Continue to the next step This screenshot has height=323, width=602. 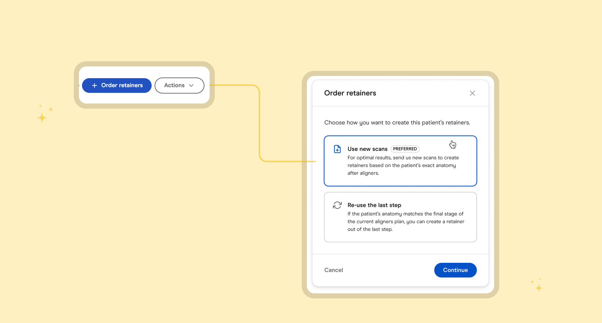click(456, 270)
